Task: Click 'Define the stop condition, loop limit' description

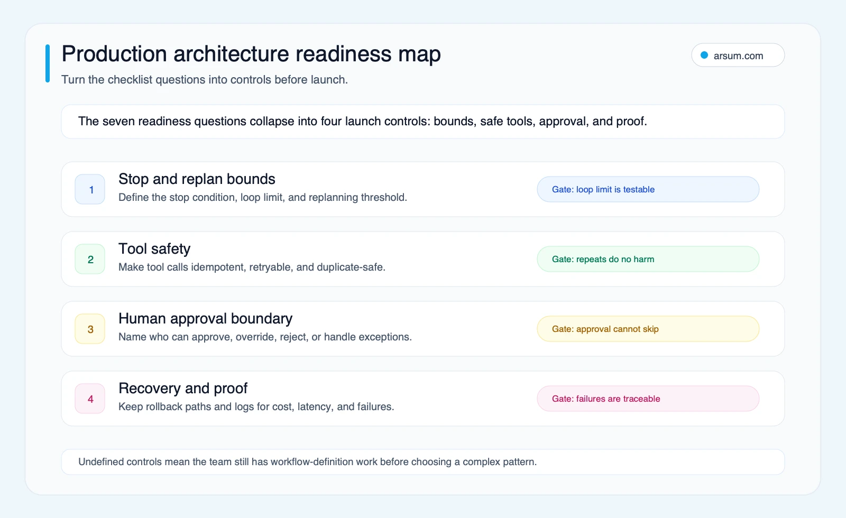Action: [263, 197]
